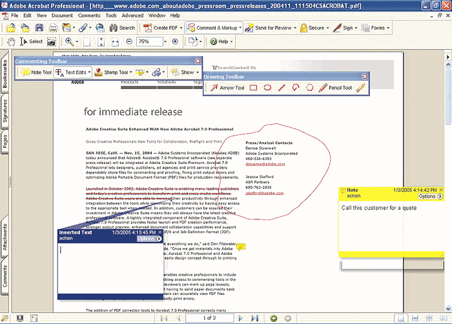Viewport: 452px width, 324px height.
Task: Open the Search binoculars tool
Action: click(122, 28)
